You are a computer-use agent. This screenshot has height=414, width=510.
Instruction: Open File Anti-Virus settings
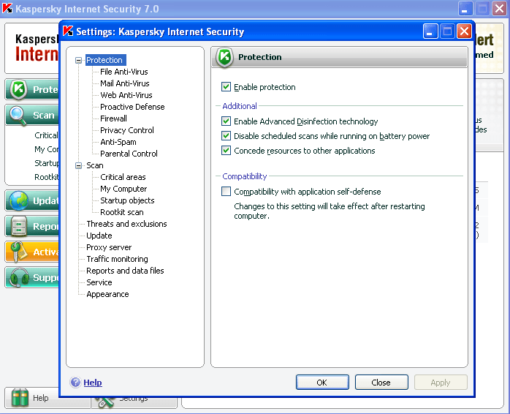(x=124, y=72)
